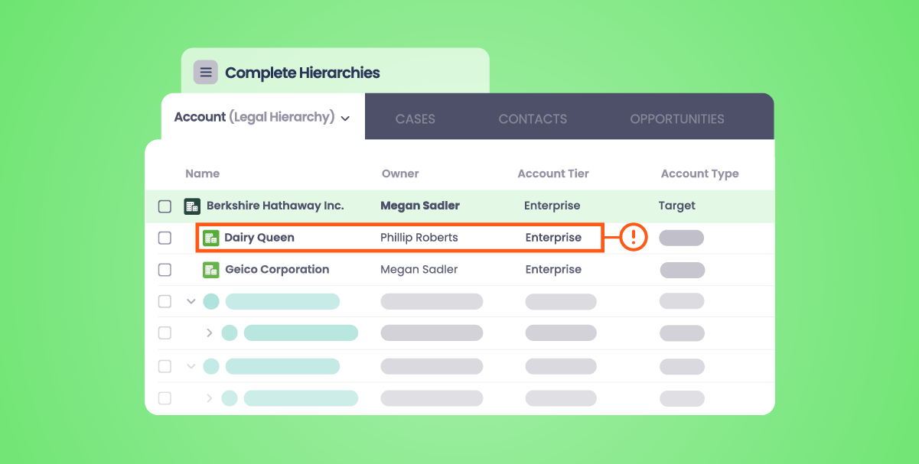
Task: Click the Dairy Queen account type pill
Action: (x=681, y=238)
